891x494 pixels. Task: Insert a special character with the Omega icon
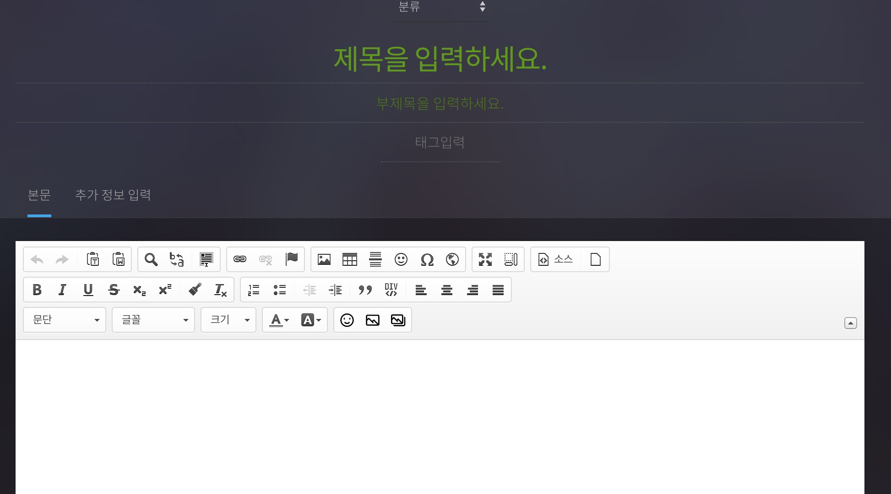(x=427, y=260)
